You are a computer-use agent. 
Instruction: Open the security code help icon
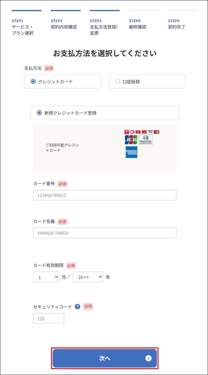click(x=77, y=307)
